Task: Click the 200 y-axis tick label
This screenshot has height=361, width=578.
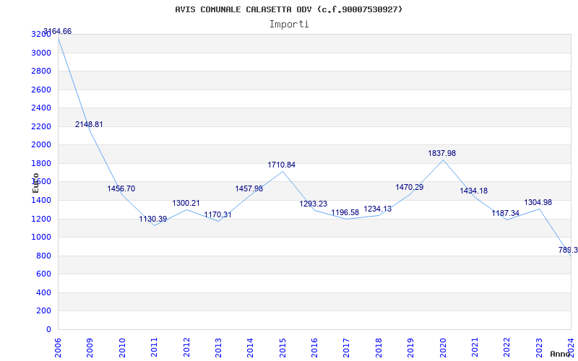Action: [x=43, y=311]
